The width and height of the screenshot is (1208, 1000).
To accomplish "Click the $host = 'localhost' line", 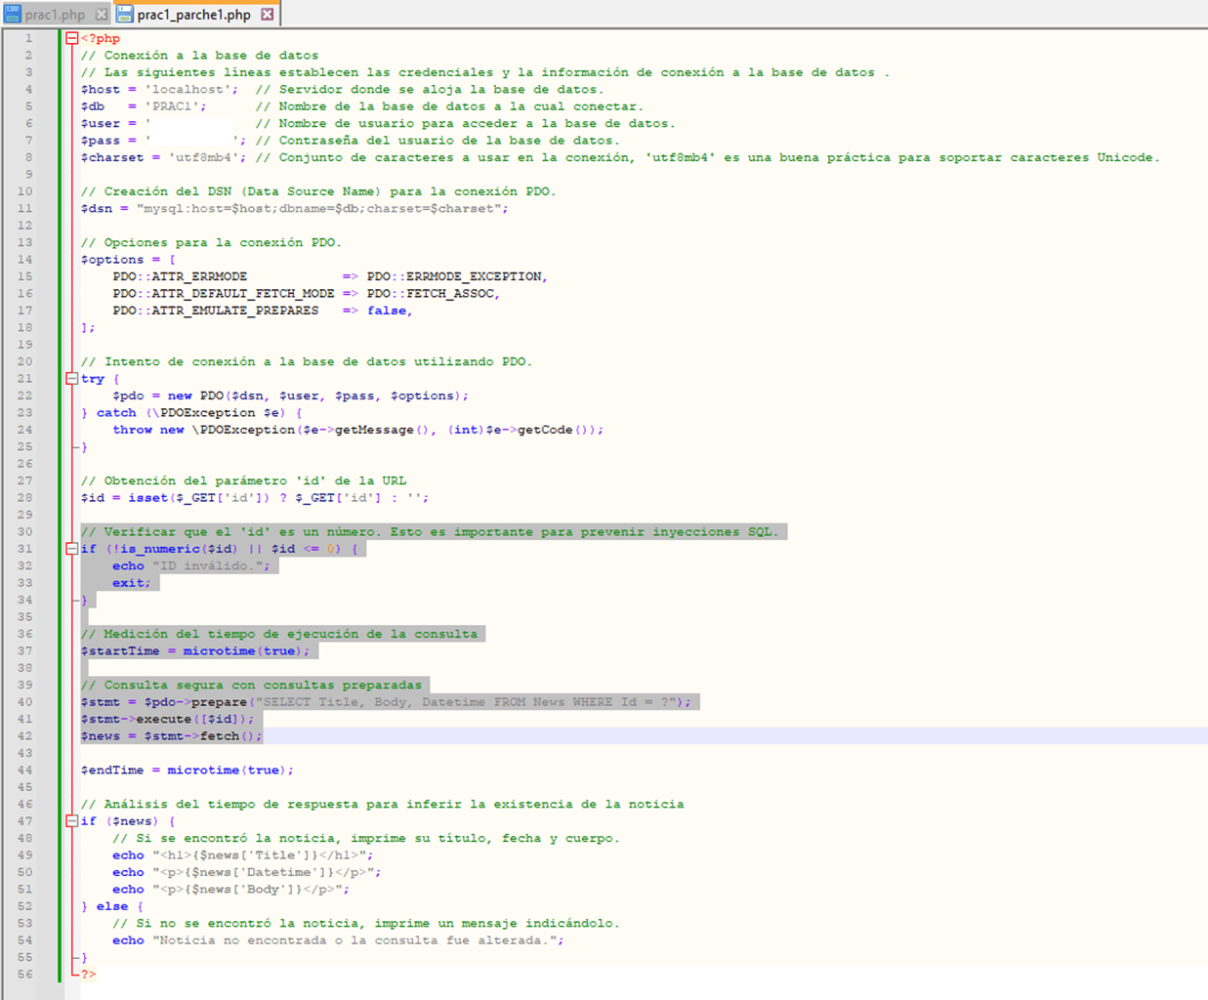I will [159, 89].
